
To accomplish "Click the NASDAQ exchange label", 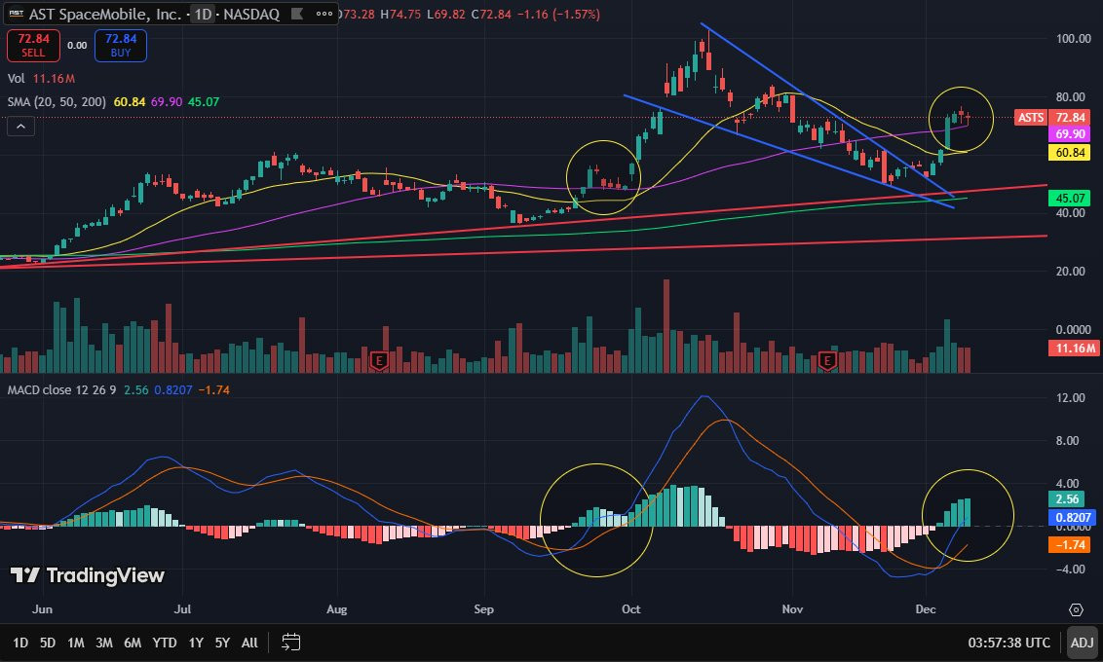I will [x=251, y=14].
